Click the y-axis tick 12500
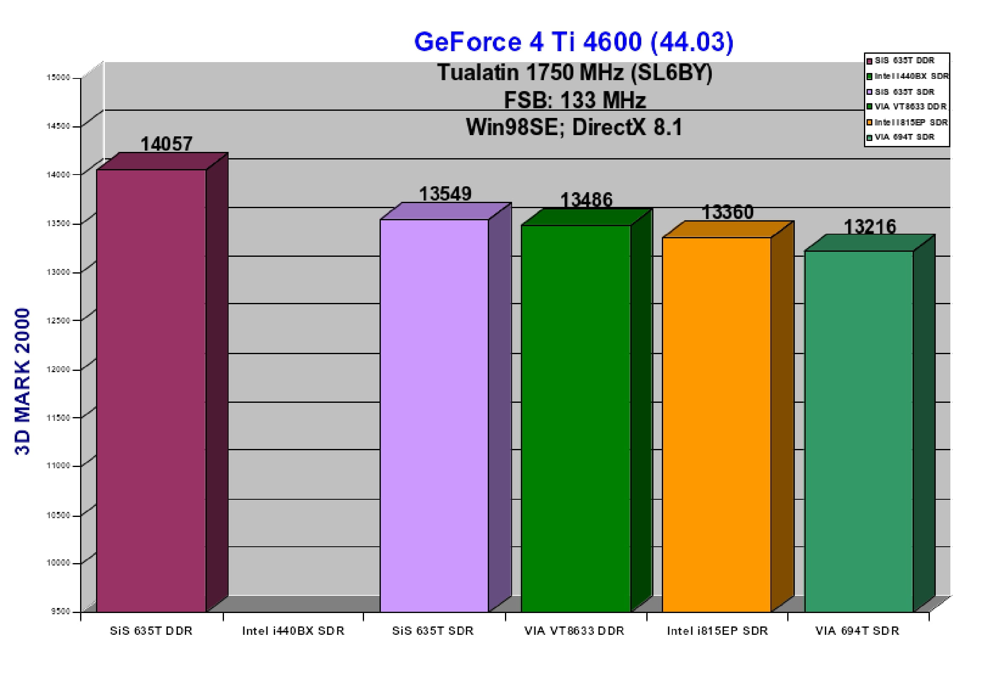981x694 pixels. [x=58, y=320]
